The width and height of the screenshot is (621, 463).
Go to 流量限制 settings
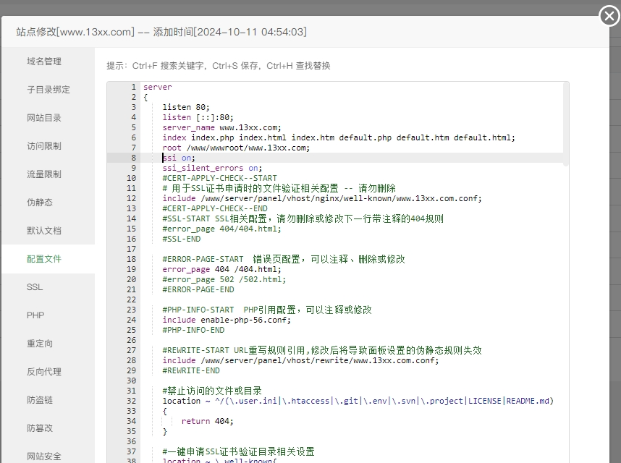click(x=44, y=174)
